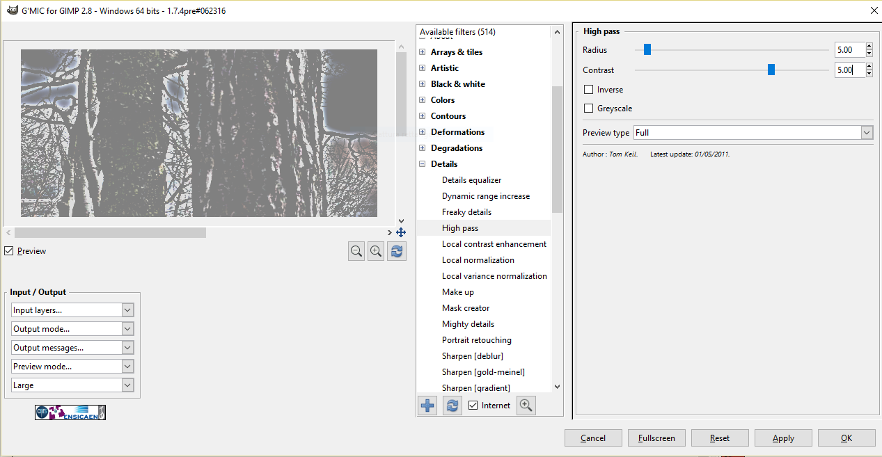This screenshot has width=882, height=457.
Task: Select the Details equalizer filter
Action: click(x=471, y=180)
